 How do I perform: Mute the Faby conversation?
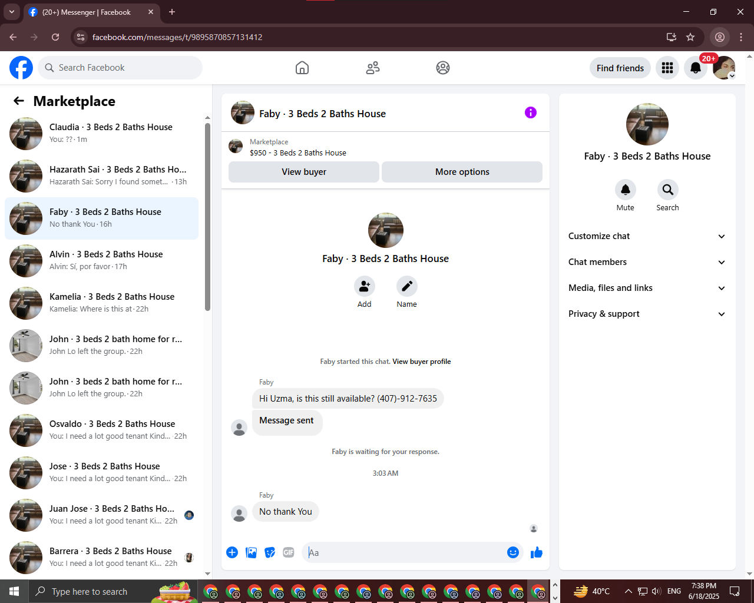[x=626, y=190]
